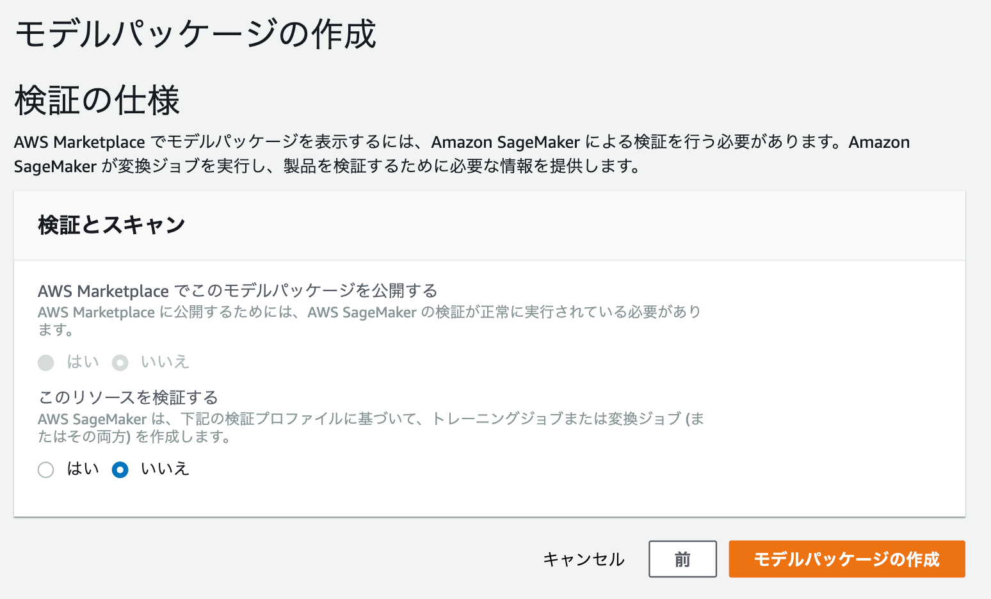Click the intro paragraph about Amazon SageMaker validation
The width and height of the screenshot is (991, 599).
pos(462,154)
